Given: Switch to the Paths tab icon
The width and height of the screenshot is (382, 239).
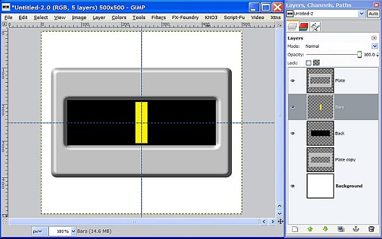Looking at the screenshot, I should [315, 27].
